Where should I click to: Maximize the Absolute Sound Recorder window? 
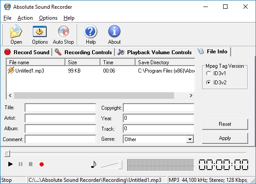tap(225, 7)
